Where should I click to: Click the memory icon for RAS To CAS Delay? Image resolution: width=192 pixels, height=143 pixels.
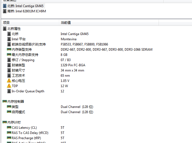click(9, 133)
